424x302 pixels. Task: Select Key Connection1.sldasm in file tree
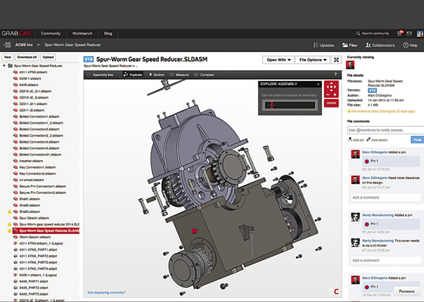tap(37, 167)
